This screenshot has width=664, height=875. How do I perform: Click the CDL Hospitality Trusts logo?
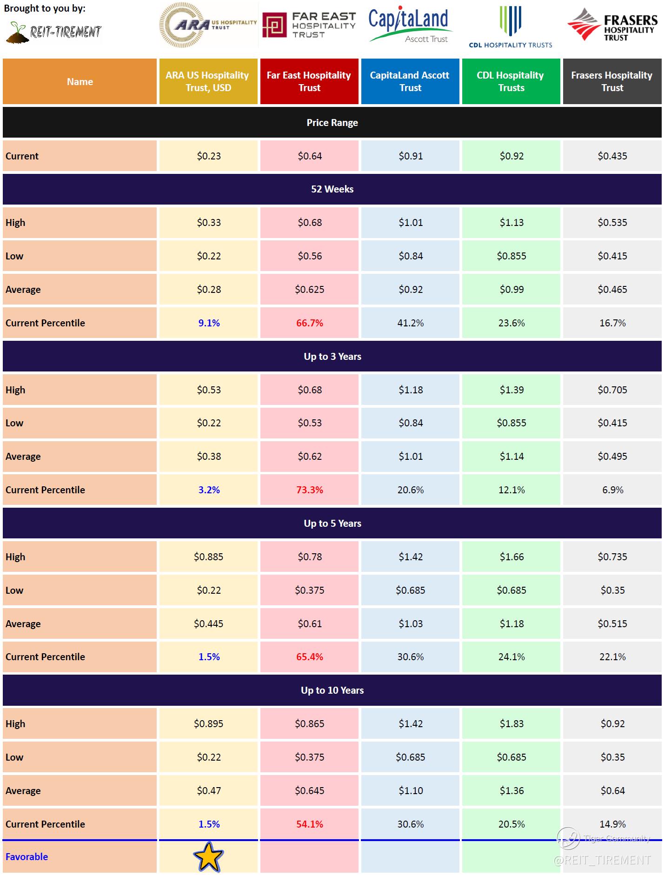pos(511,27)
